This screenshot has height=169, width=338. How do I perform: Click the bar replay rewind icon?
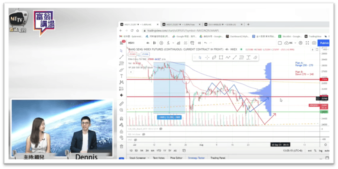199,43
